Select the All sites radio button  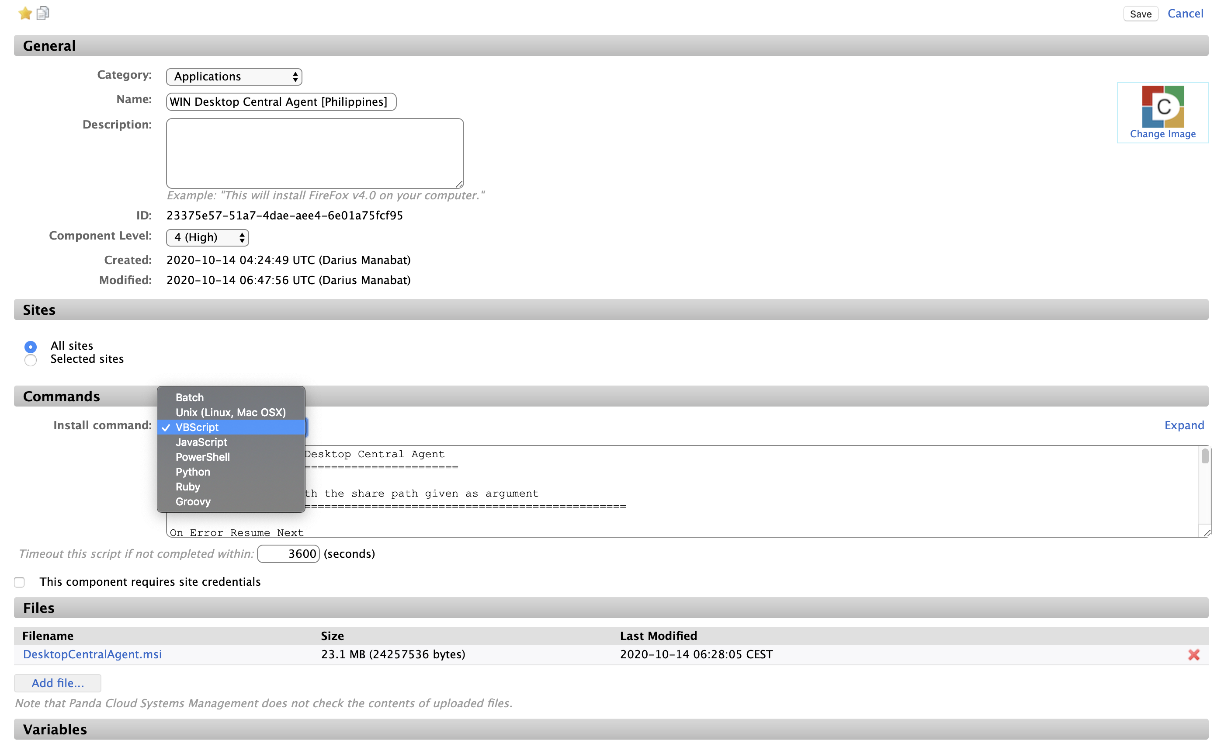click(30, 347)
